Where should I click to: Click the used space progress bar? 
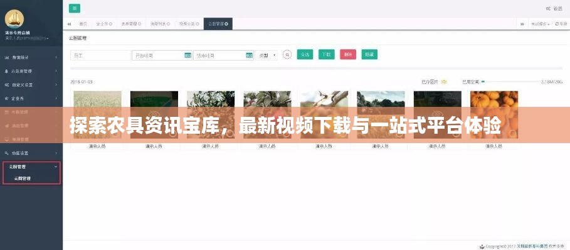[510, 82]
